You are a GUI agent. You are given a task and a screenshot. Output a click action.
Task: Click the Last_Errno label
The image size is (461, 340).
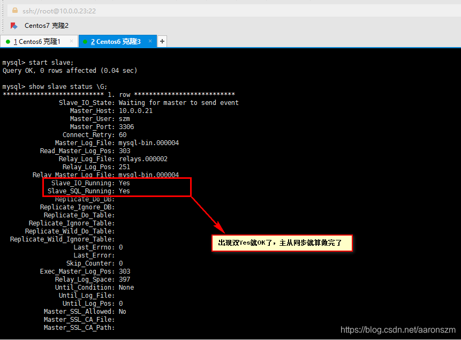pyautogui.click(x=94, y=247)
